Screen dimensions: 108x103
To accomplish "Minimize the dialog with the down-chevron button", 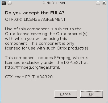I will click(x=98, y=3).
